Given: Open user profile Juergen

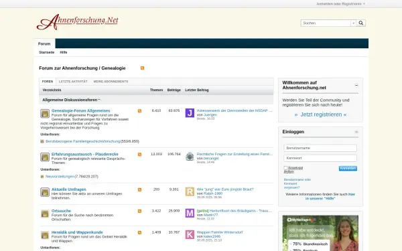Looking at the screenshot, I should coord(210,115).
